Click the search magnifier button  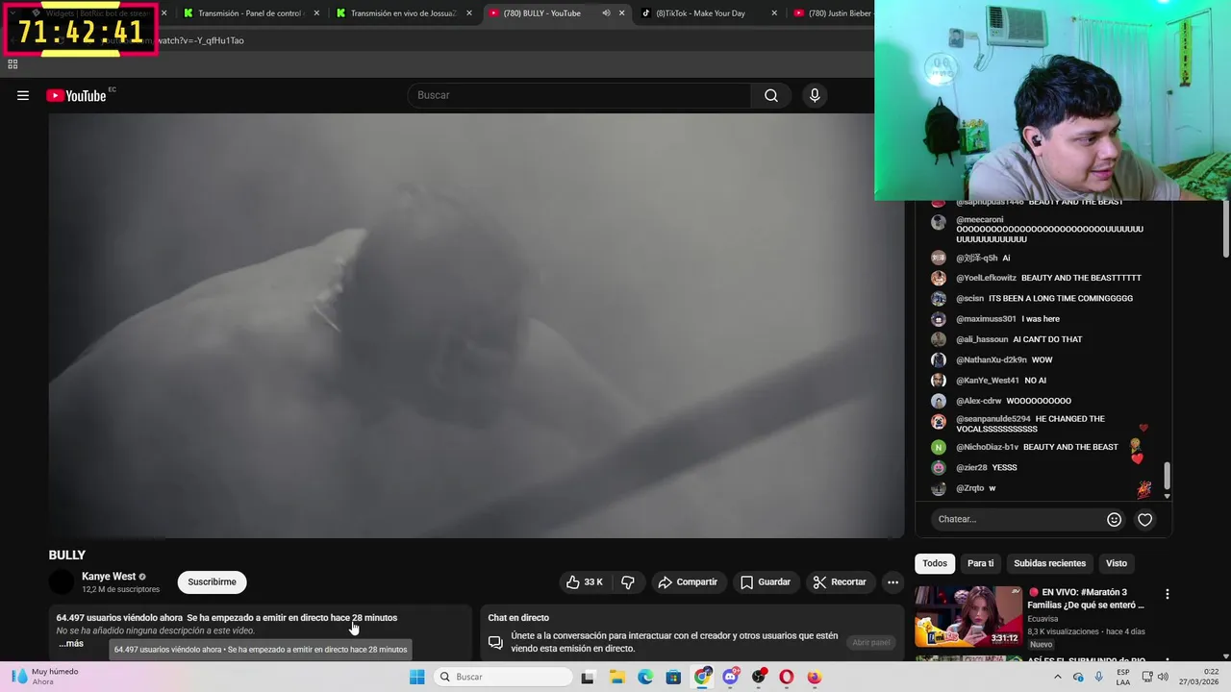[x=771, y=95]
